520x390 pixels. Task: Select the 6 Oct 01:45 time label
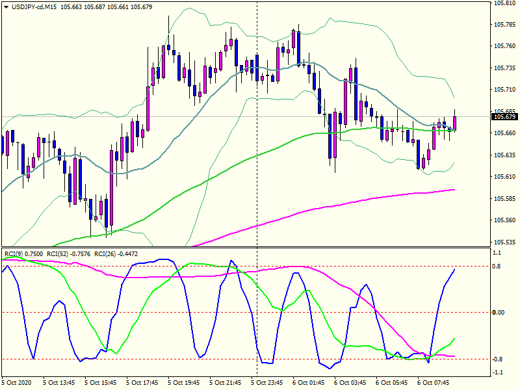tap(308, 382)
